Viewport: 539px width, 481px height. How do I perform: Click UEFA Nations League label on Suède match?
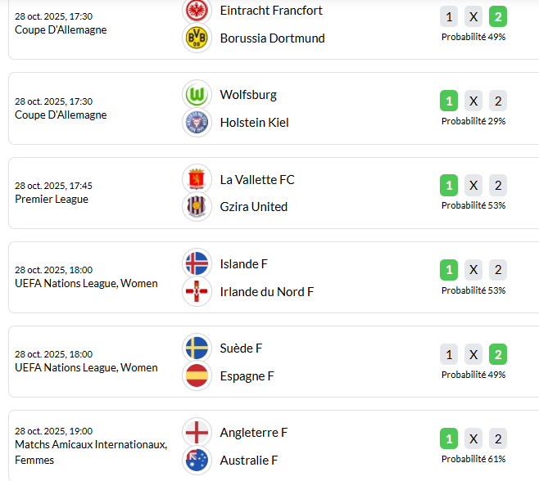click(x=86, y=368)
